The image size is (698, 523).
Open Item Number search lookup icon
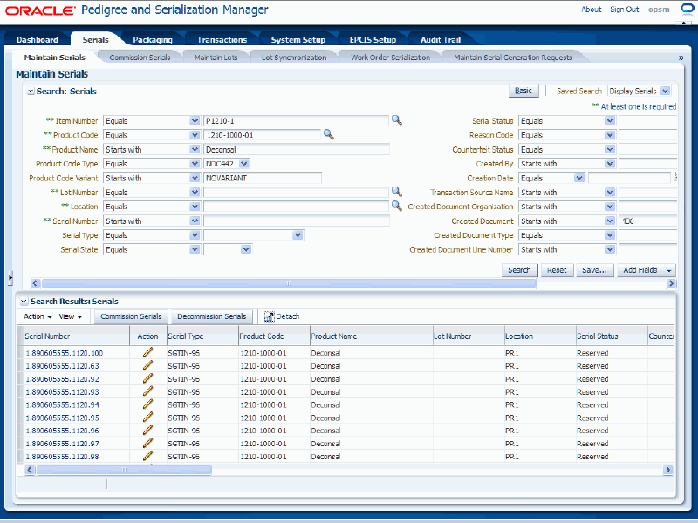[x=397, y=120]
